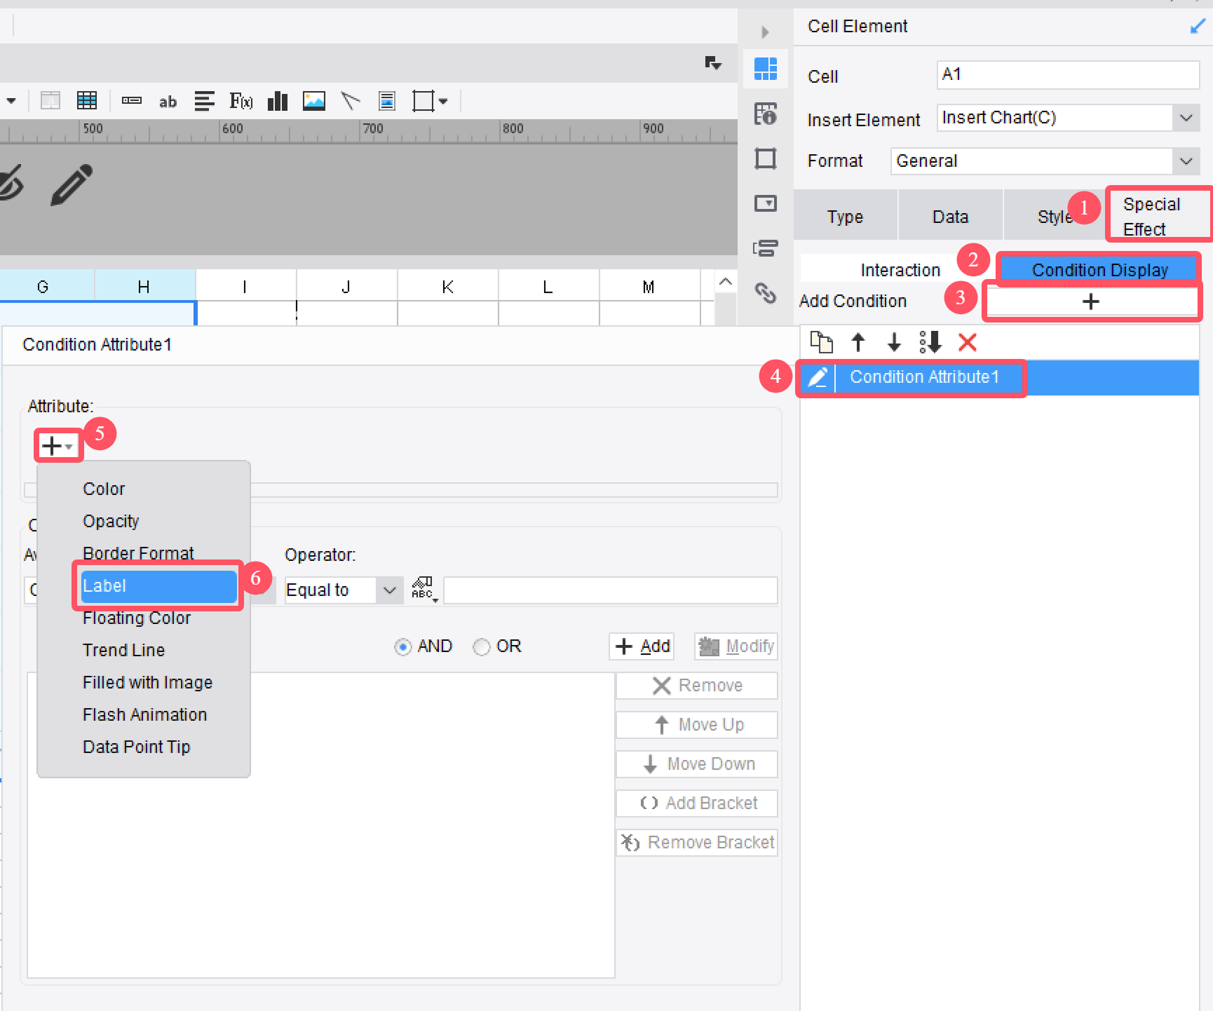Expand the border tool dropdown arrow
The height and width of the screenshot is (1011, 1213).
[443, 102]
